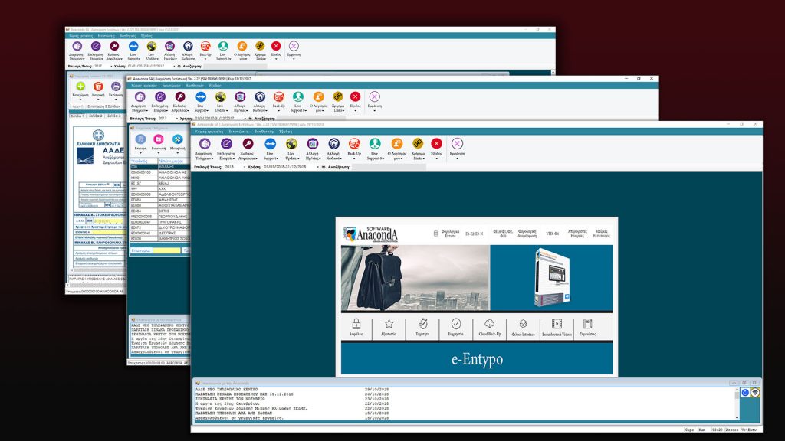Open VIES Φ4 link on e-Entypo page
The height and width of the screenshot is (441, 785).
coord(552,234)
